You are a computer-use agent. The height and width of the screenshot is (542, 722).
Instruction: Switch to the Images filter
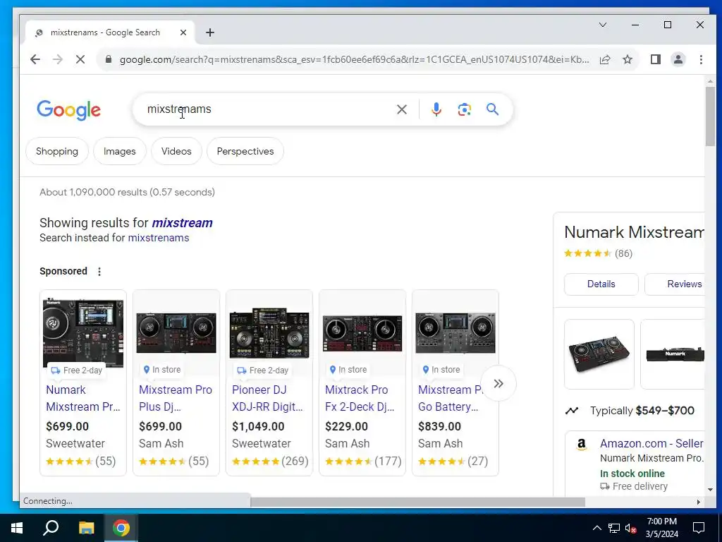(120, 151)
